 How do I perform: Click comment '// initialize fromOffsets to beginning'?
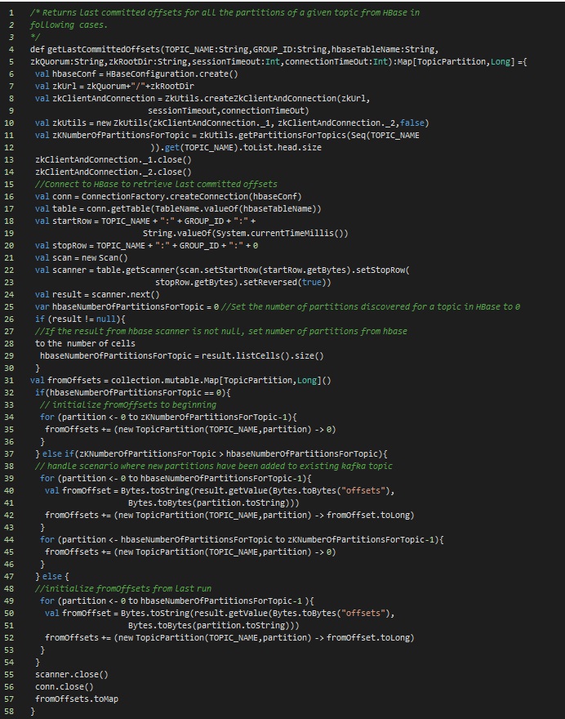[x=128, y=405]
